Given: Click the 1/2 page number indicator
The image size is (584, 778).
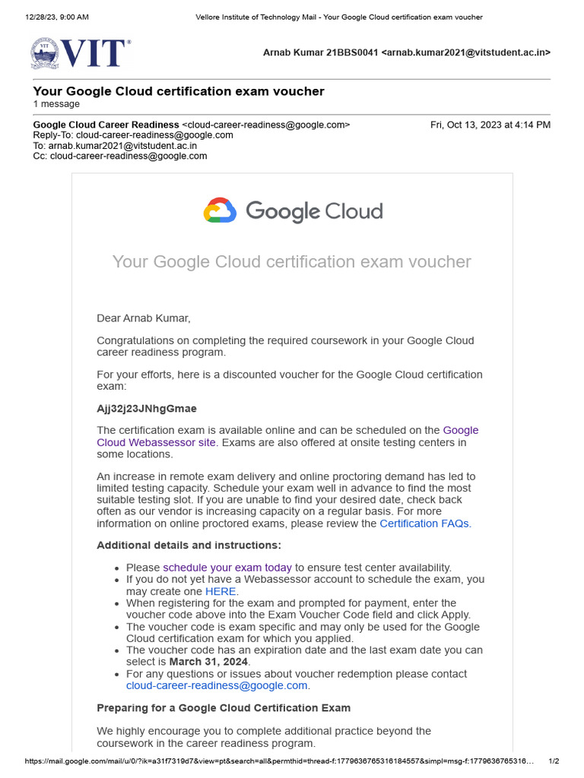Looking at the screenshot, I should [x=554, y=761].
